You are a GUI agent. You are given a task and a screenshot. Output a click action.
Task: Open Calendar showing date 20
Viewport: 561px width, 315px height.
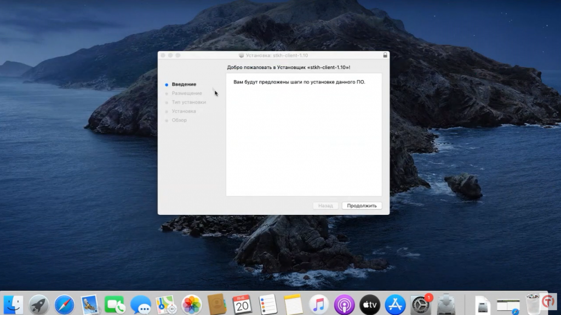[x=242, y=305]
